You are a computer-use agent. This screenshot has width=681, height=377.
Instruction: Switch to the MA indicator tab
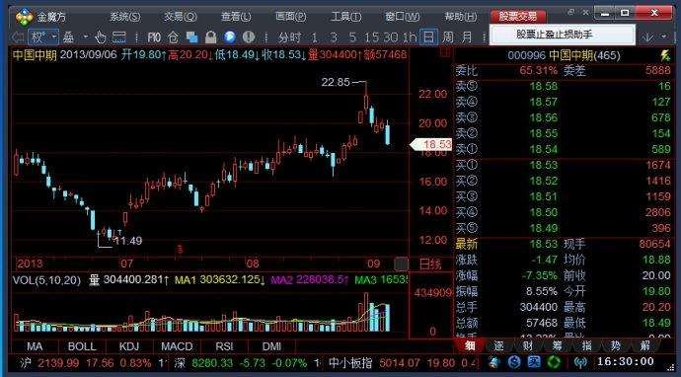(35, 346)
